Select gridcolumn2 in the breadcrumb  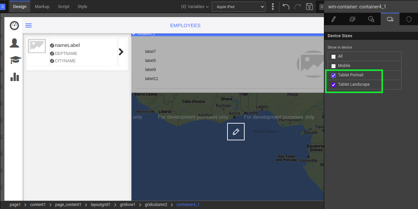tap(156, 205)
